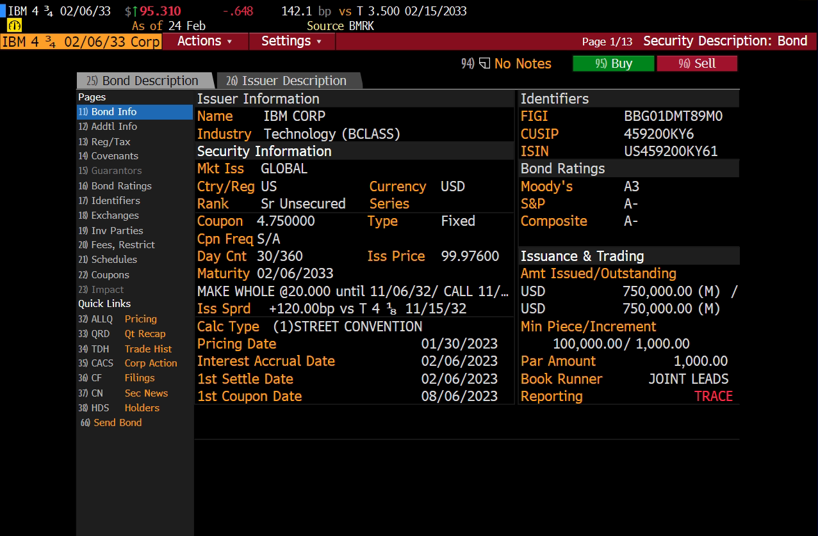This screenshot has height=536, width=818.
Task: Click the price 95.310 in header
Action: coord(160,12)
